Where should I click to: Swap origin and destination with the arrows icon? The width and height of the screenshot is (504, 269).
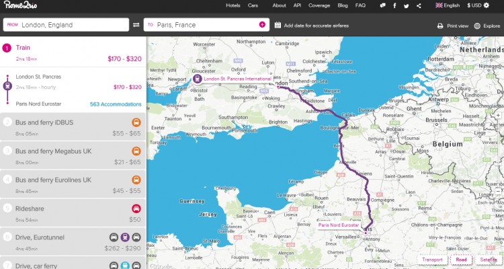(x=136, y=25)
